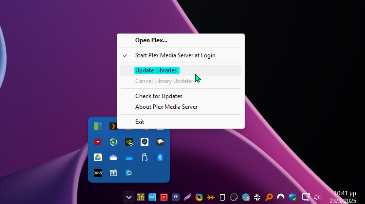365x204 pixels.
Task: Click the green and blue blocks tray icon
Action: click(x=98, y=126)
